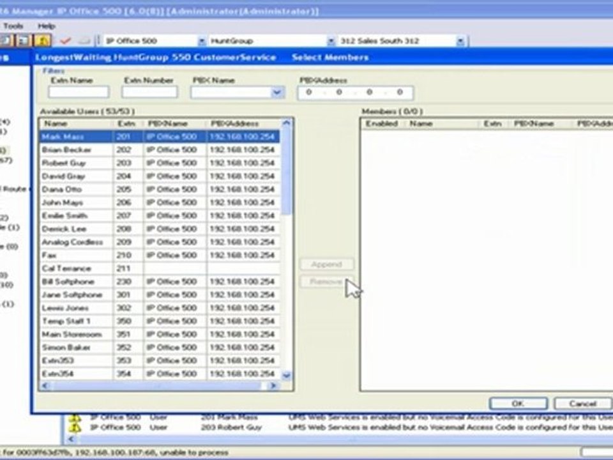
Task: Click the available users vertical scrollbar up arrow
Action: tap(287, 123)
